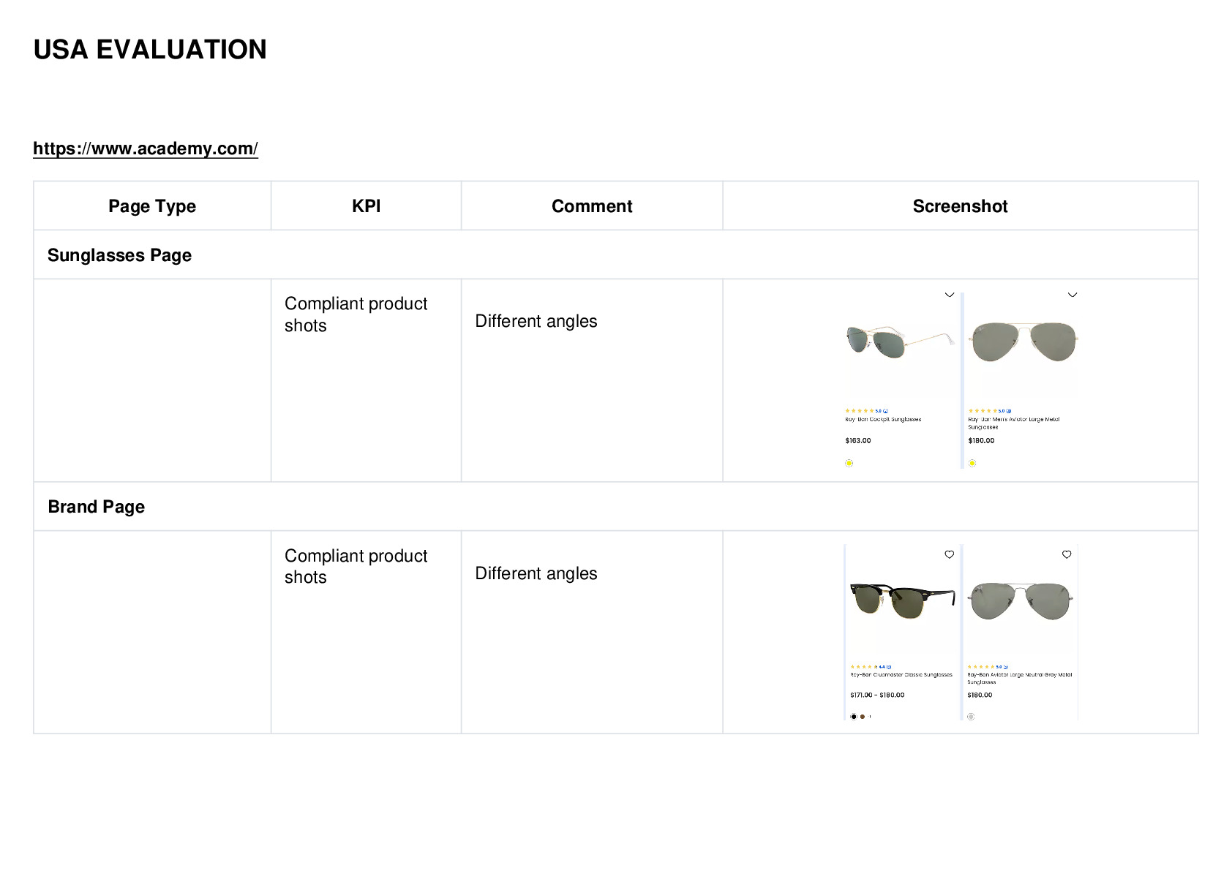The image size is (1232, 871).
Task: Click star rating of Clubmaster Classic sunglasses
Action: (x=864, y=667)
